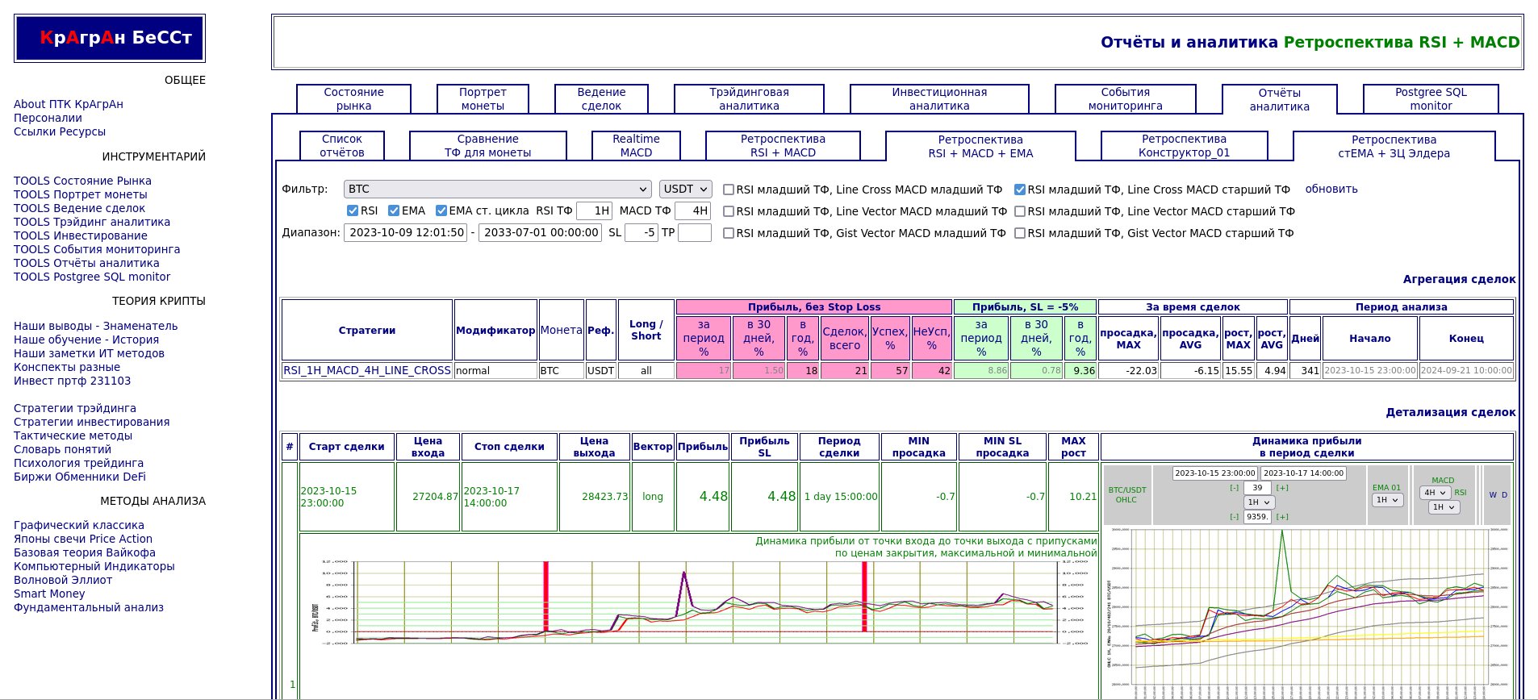Click the W timeframe link in chart panel
The height and width of the screenshot is (700, 1538).
[1492, 495]
